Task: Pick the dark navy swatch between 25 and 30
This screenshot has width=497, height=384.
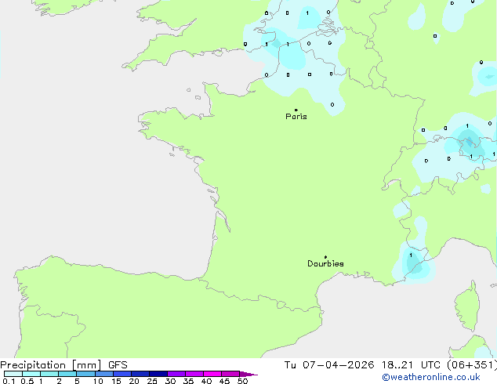Action: (x=158, y=374)
